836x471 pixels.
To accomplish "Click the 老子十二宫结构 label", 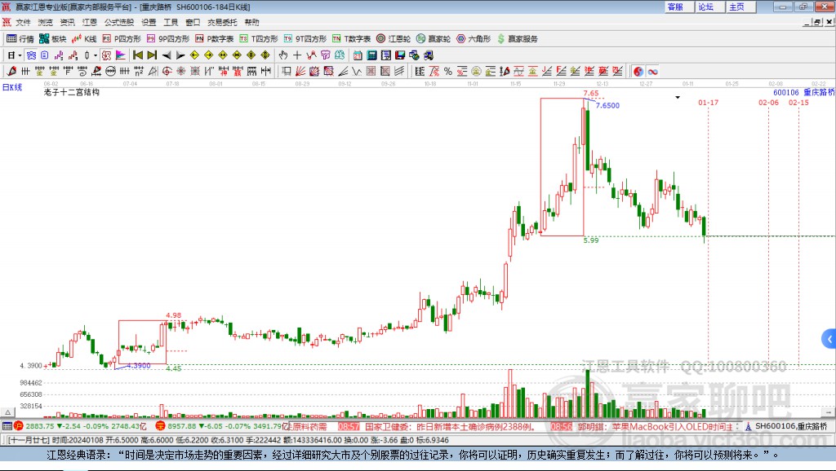I will click(x=72, y=92).
